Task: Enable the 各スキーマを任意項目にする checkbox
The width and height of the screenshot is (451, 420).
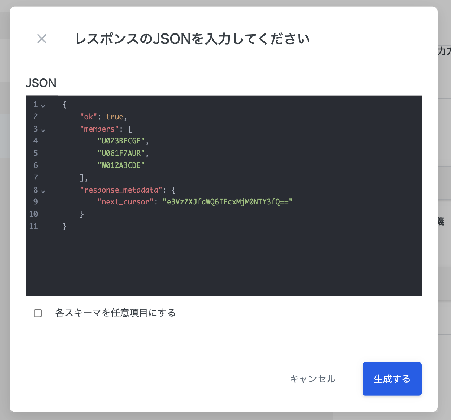Action: [38, 313]
